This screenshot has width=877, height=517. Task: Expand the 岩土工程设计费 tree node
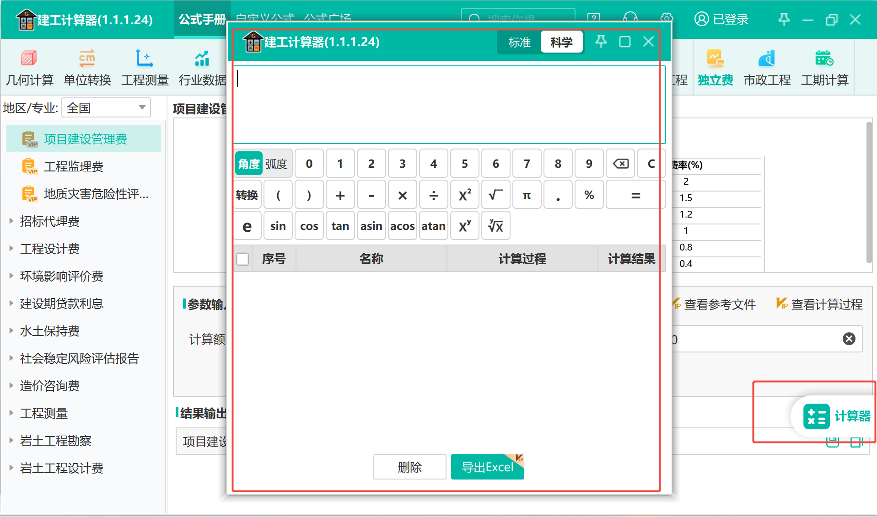point(11,468)
